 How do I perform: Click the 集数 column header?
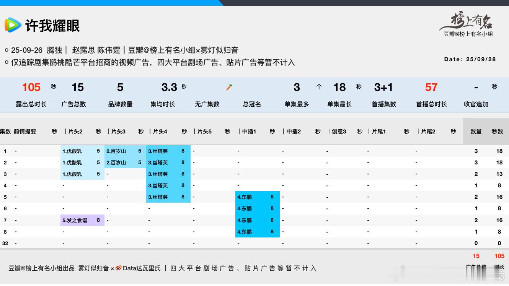coord(5,131)
